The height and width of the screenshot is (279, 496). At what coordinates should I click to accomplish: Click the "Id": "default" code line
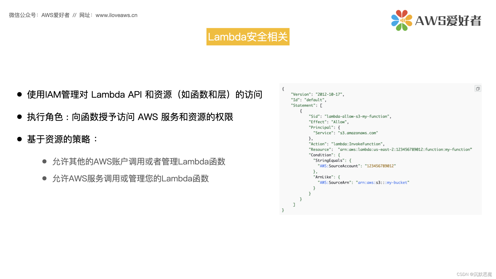308,100
